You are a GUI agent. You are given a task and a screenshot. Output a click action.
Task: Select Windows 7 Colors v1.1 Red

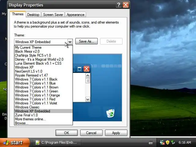pyautogui.click(x=43, y=99)
